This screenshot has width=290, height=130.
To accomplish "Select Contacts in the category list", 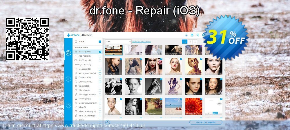I will pos(85,77).
